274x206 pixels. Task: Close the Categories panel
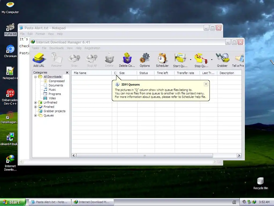67,72
